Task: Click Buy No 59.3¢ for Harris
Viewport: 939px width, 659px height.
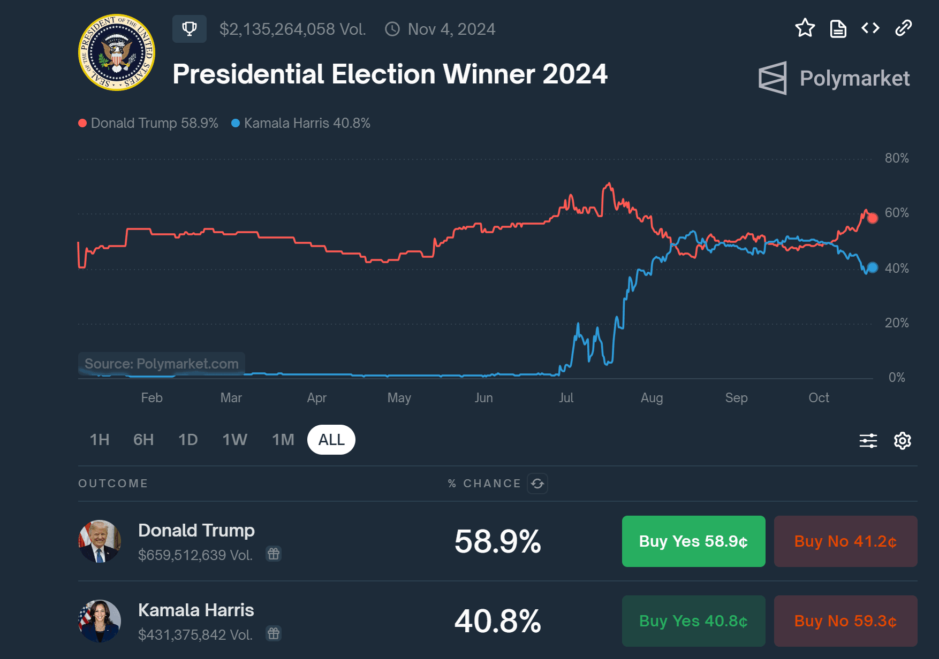Action: [x=845, y=621]
